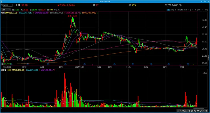Viewport: 210px width, 113px height.
Task: Switch to the monthly (月) timeframe button
Action: tap(175, 10)
